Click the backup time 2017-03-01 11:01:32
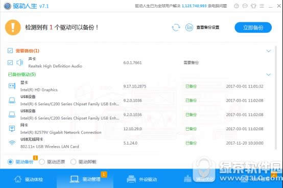The height and width of the screenshot is (188, 283). point(245,86)
